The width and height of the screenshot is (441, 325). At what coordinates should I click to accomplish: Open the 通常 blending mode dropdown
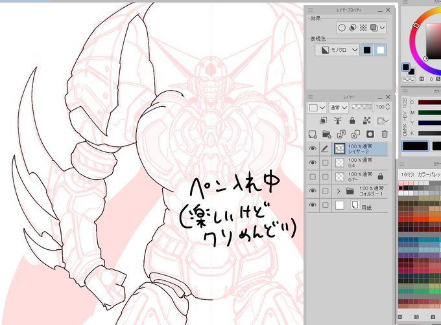click(339, 107)
